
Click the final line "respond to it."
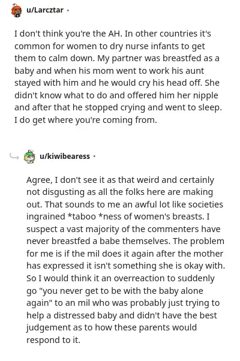pyautogui.click(x=53, y=340)
